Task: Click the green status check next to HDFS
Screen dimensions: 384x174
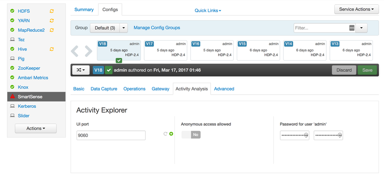Action: tap(12, 11)
